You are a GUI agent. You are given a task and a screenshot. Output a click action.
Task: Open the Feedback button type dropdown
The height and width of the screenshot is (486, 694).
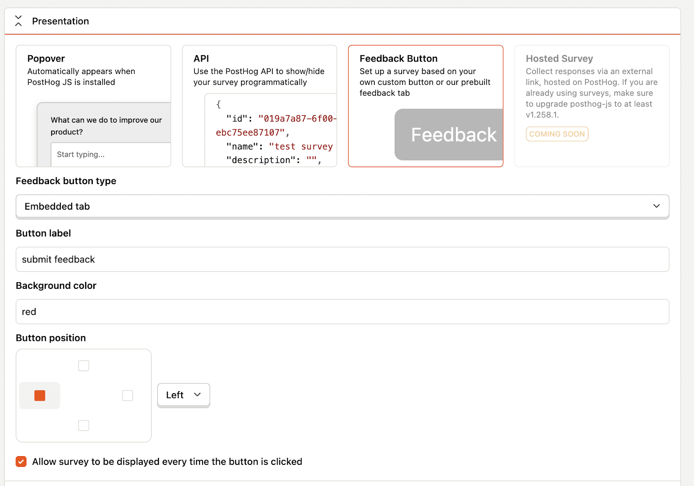tap(342, 206)
